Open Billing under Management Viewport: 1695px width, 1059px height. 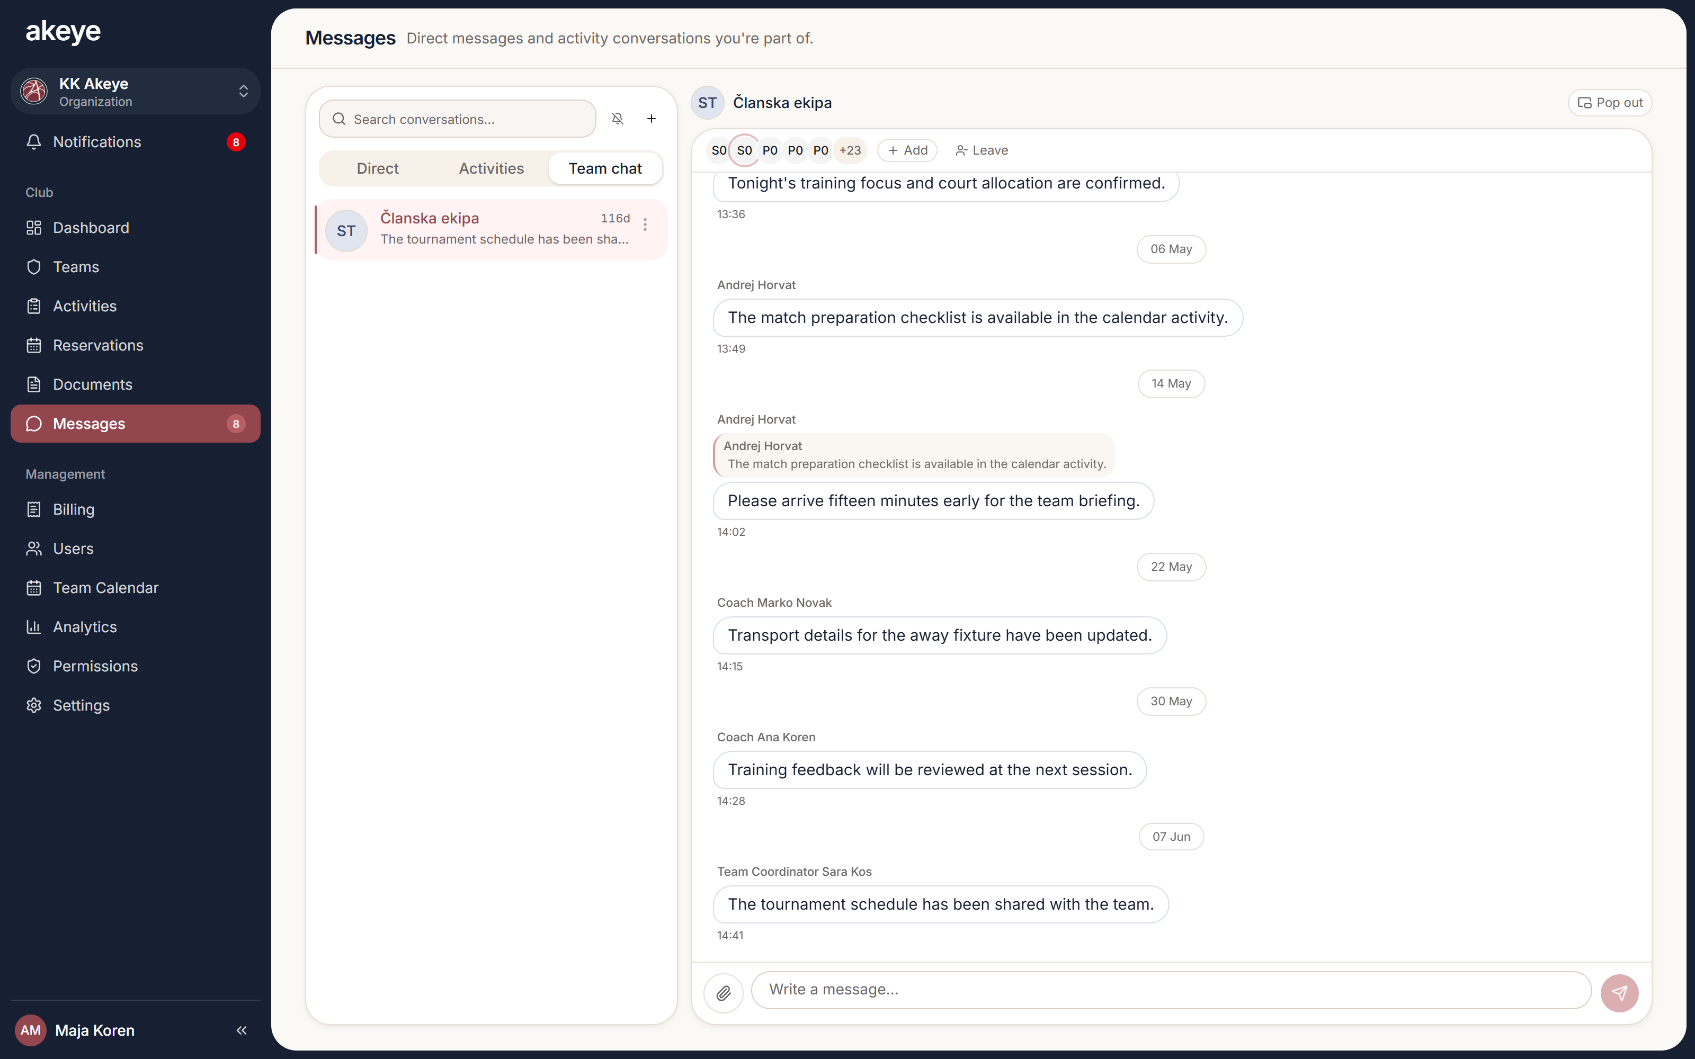(135, 509)
